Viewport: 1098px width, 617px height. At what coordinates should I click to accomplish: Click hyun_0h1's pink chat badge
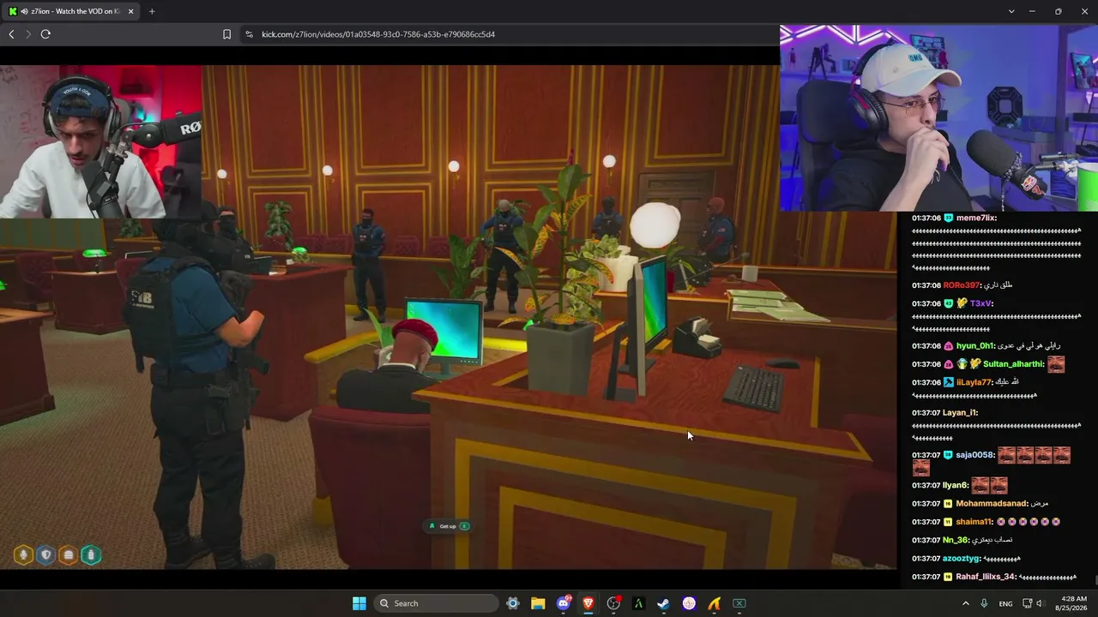click(x=949, y=346)
